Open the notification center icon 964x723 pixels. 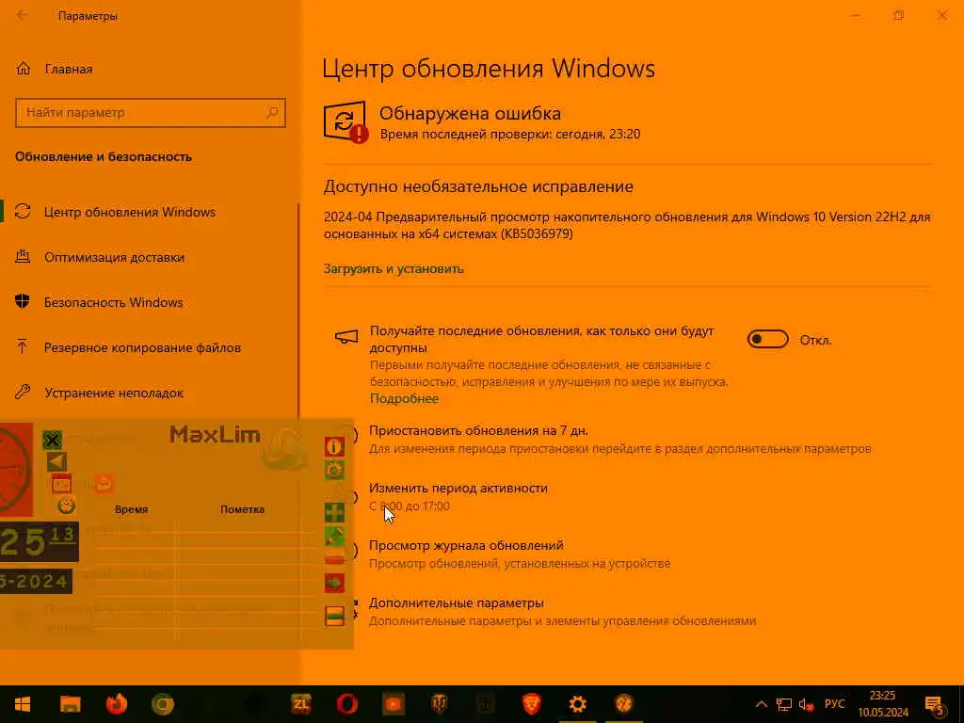tap(935, 704)
